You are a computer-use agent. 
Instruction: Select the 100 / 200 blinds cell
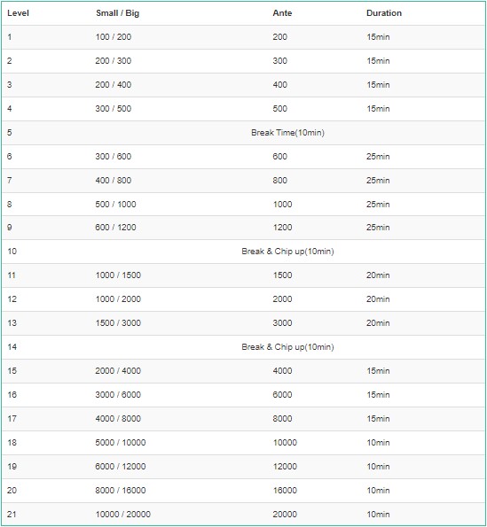[113, 37]
